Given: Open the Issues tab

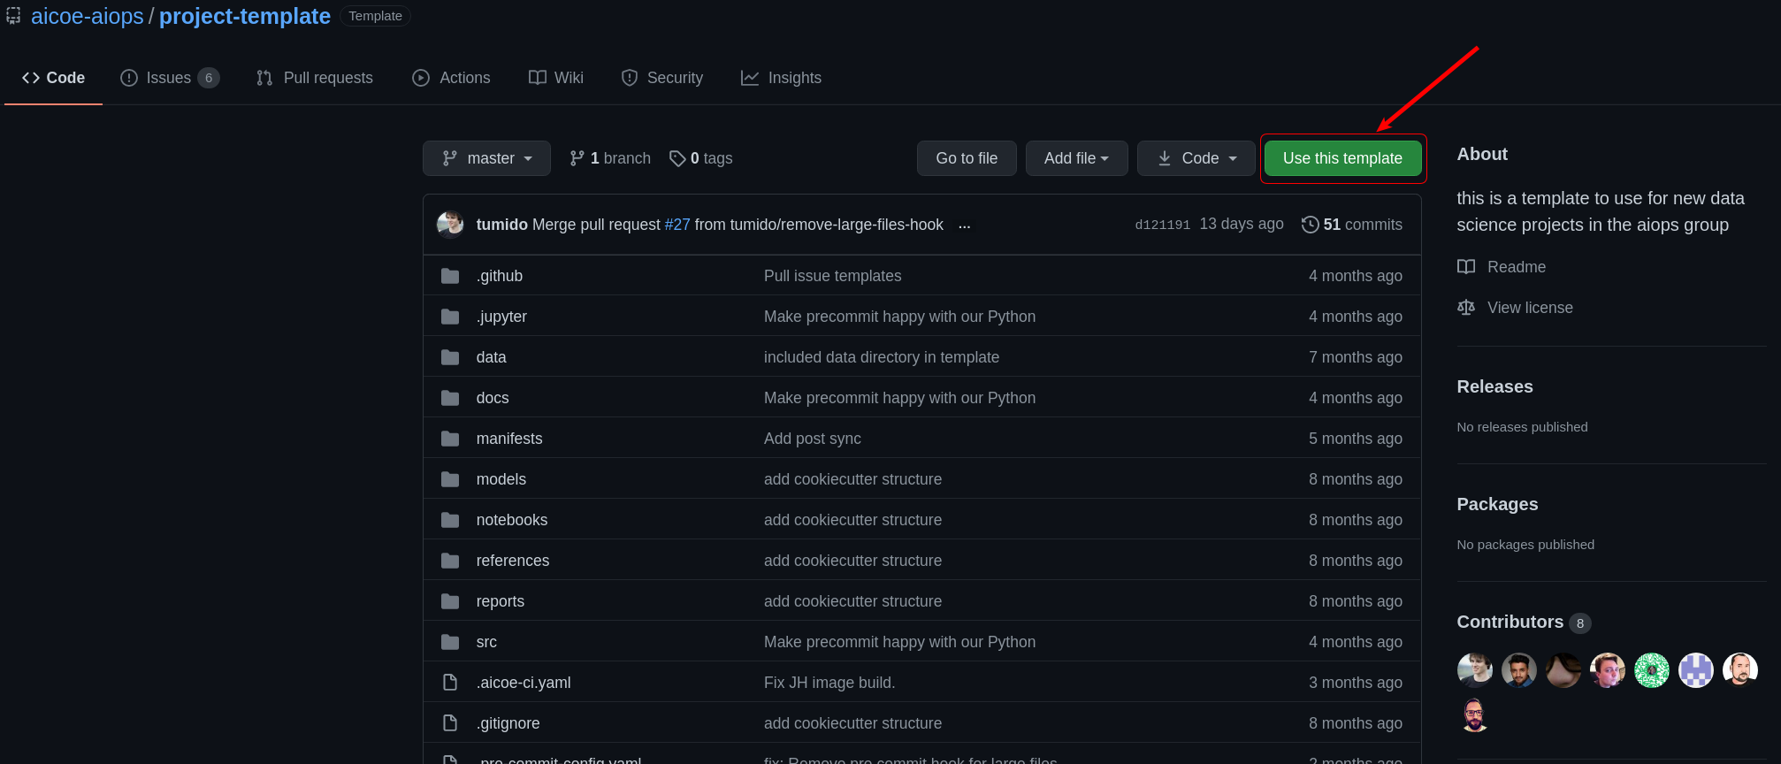Looking at the screenshot, I should click(170, 78).
